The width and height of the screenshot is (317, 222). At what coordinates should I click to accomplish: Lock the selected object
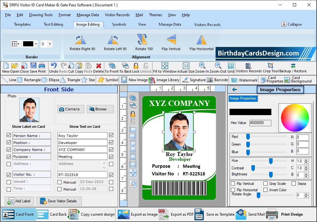click(136, 66)
